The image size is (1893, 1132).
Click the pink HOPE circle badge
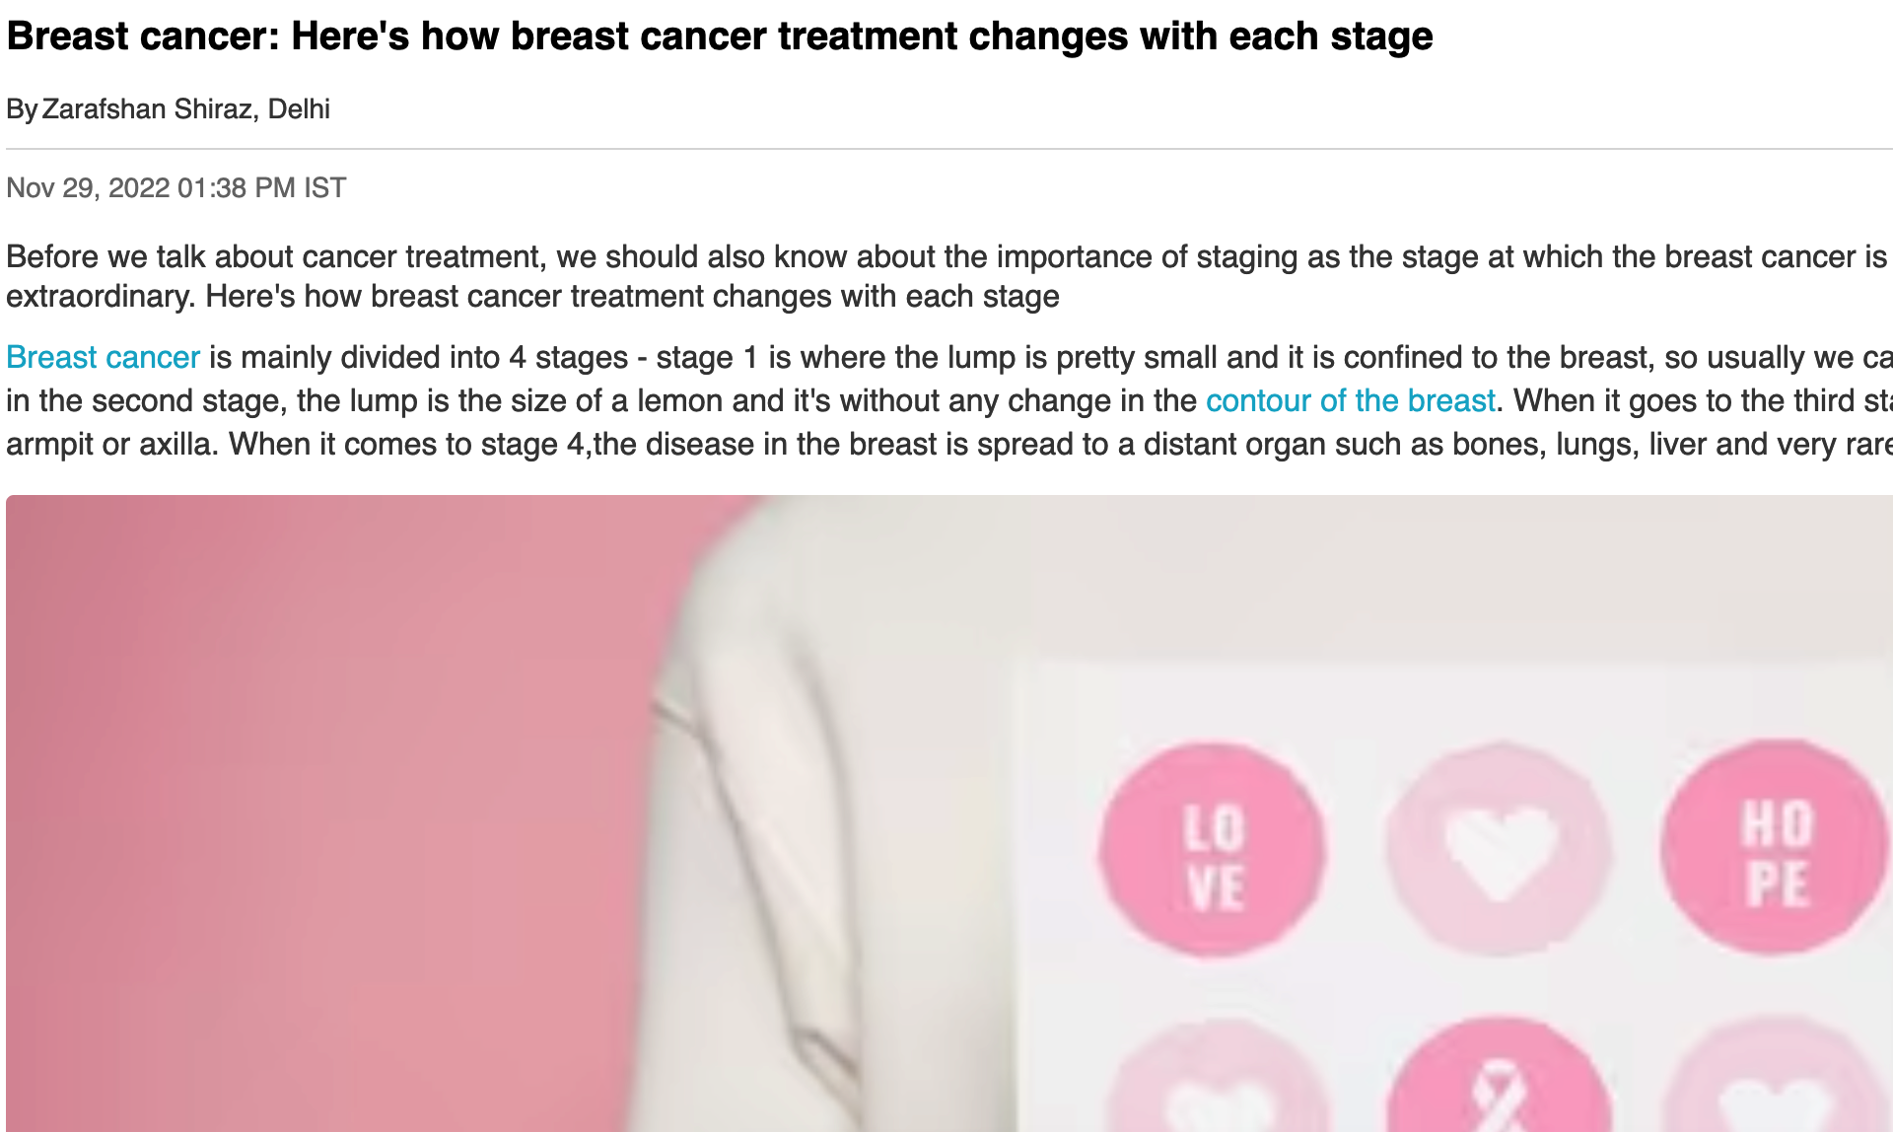click(1777, 848)
